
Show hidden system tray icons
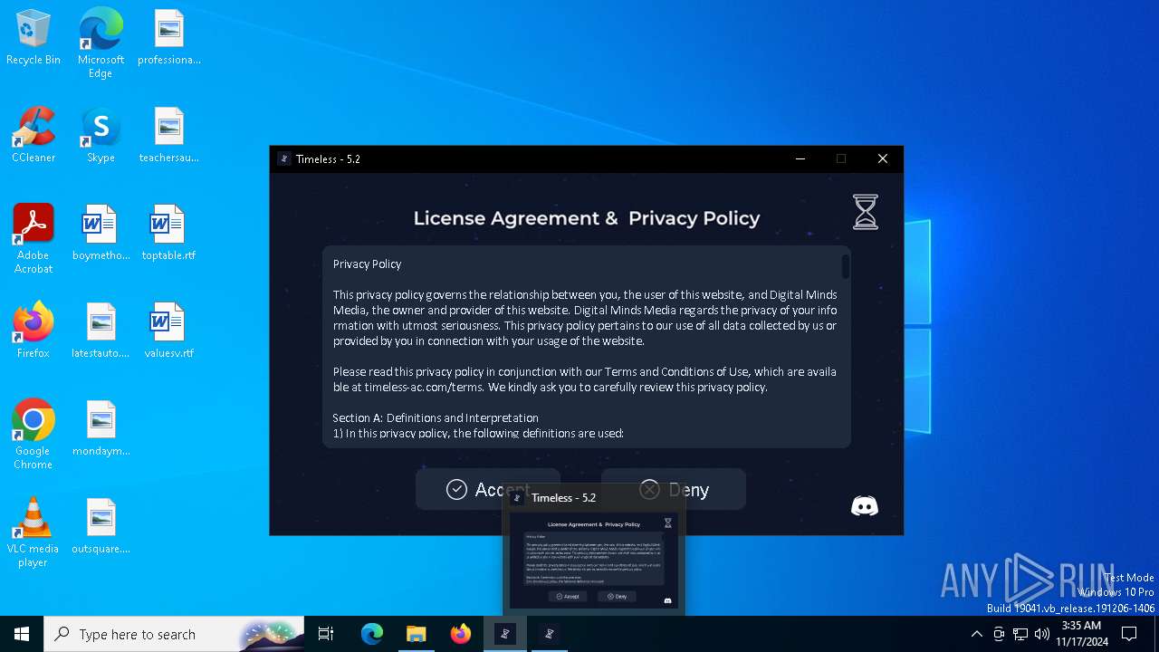point(976,634)
